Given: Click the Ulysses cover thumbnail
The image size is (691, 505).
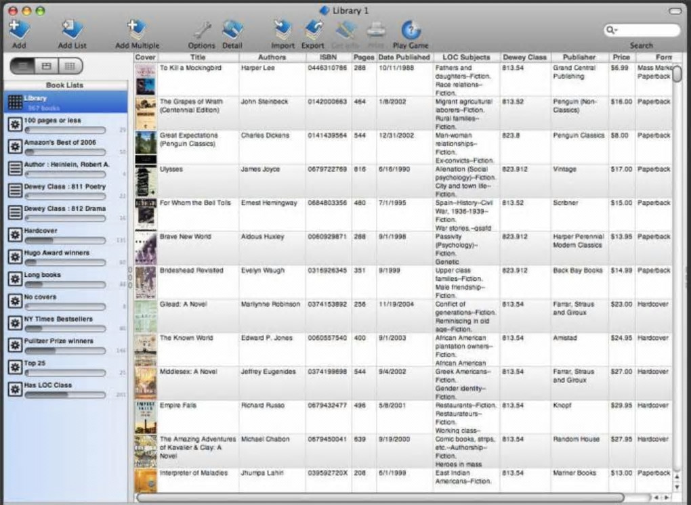Looking at the screenshot, I should [146, 181].
